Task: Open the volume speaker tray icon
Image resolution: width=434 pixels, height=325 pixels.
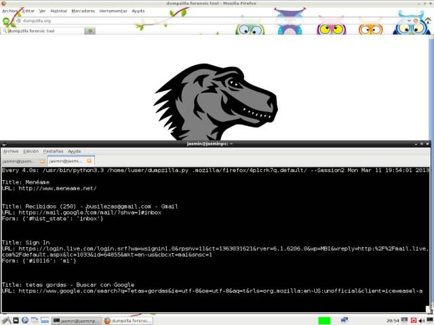Action: (422, 320)
